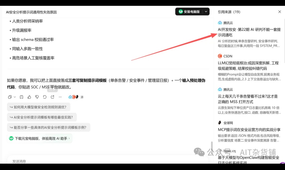Click the bullet text 高危场景人工复核覆盖率
Screen dimensions: 285x170
click(x=33, y=58)
